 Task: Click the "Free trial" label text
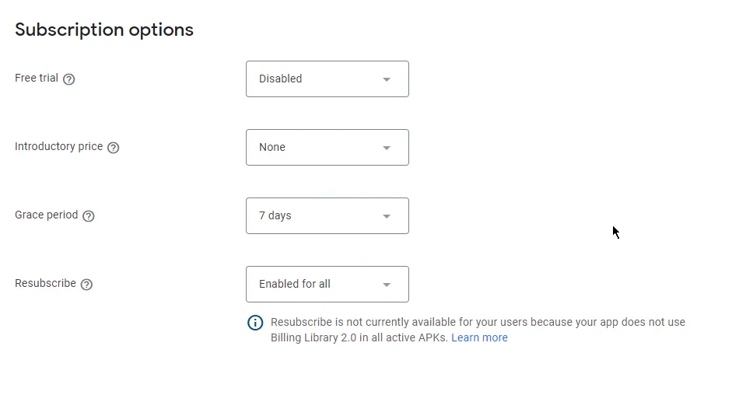pos(37,79)
